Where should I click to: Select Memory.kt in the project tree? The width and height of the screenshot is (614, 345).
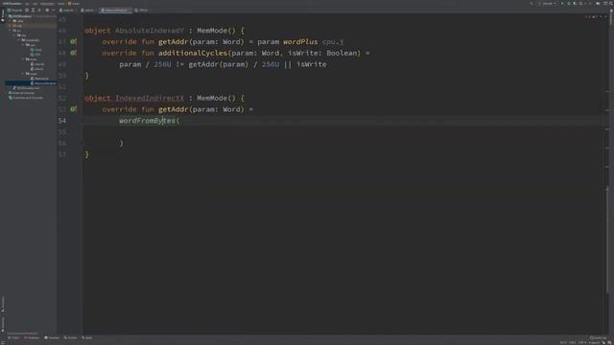tap(40, 79)
